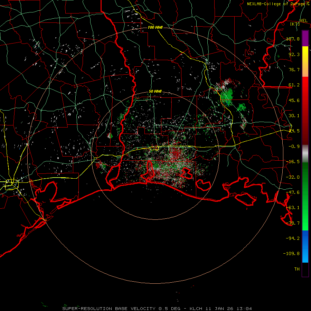Click the -47.6 velocity scale value

pyautogui.click(x=293, y=192)
